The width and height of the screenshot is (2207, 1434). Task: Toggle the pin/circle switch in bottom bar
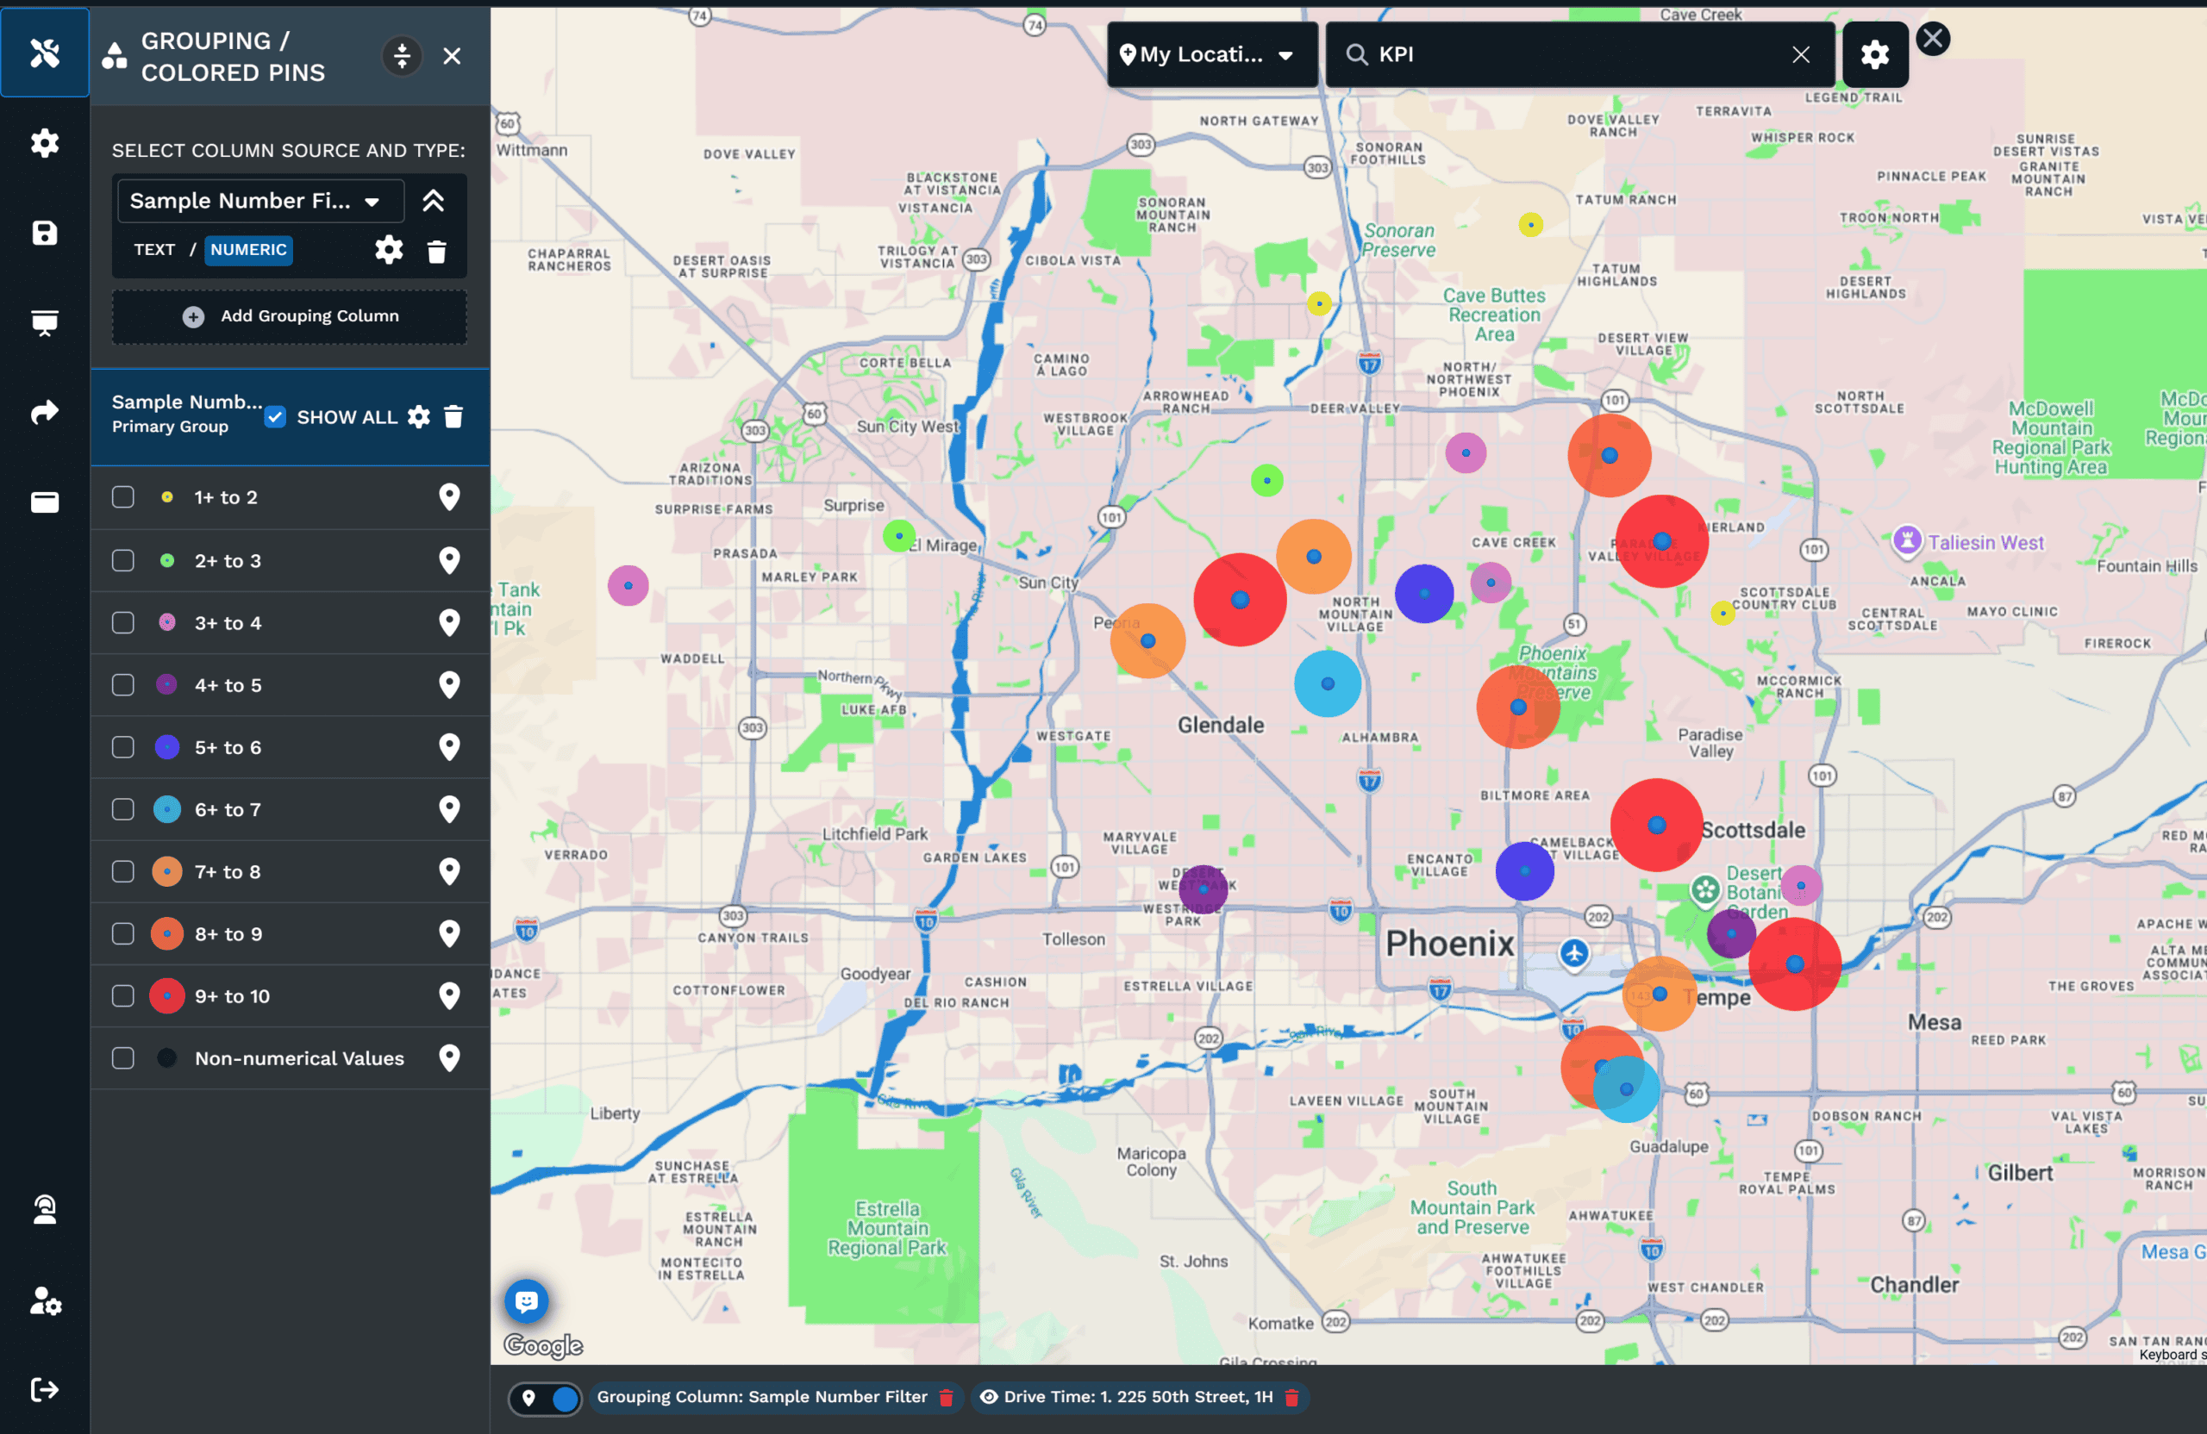point(545,1398)
